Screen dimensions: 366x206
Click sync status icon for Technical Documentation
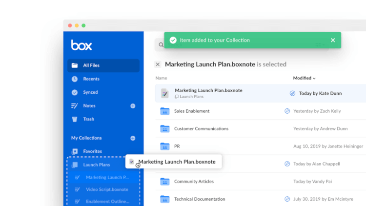(x=287, y=199)
